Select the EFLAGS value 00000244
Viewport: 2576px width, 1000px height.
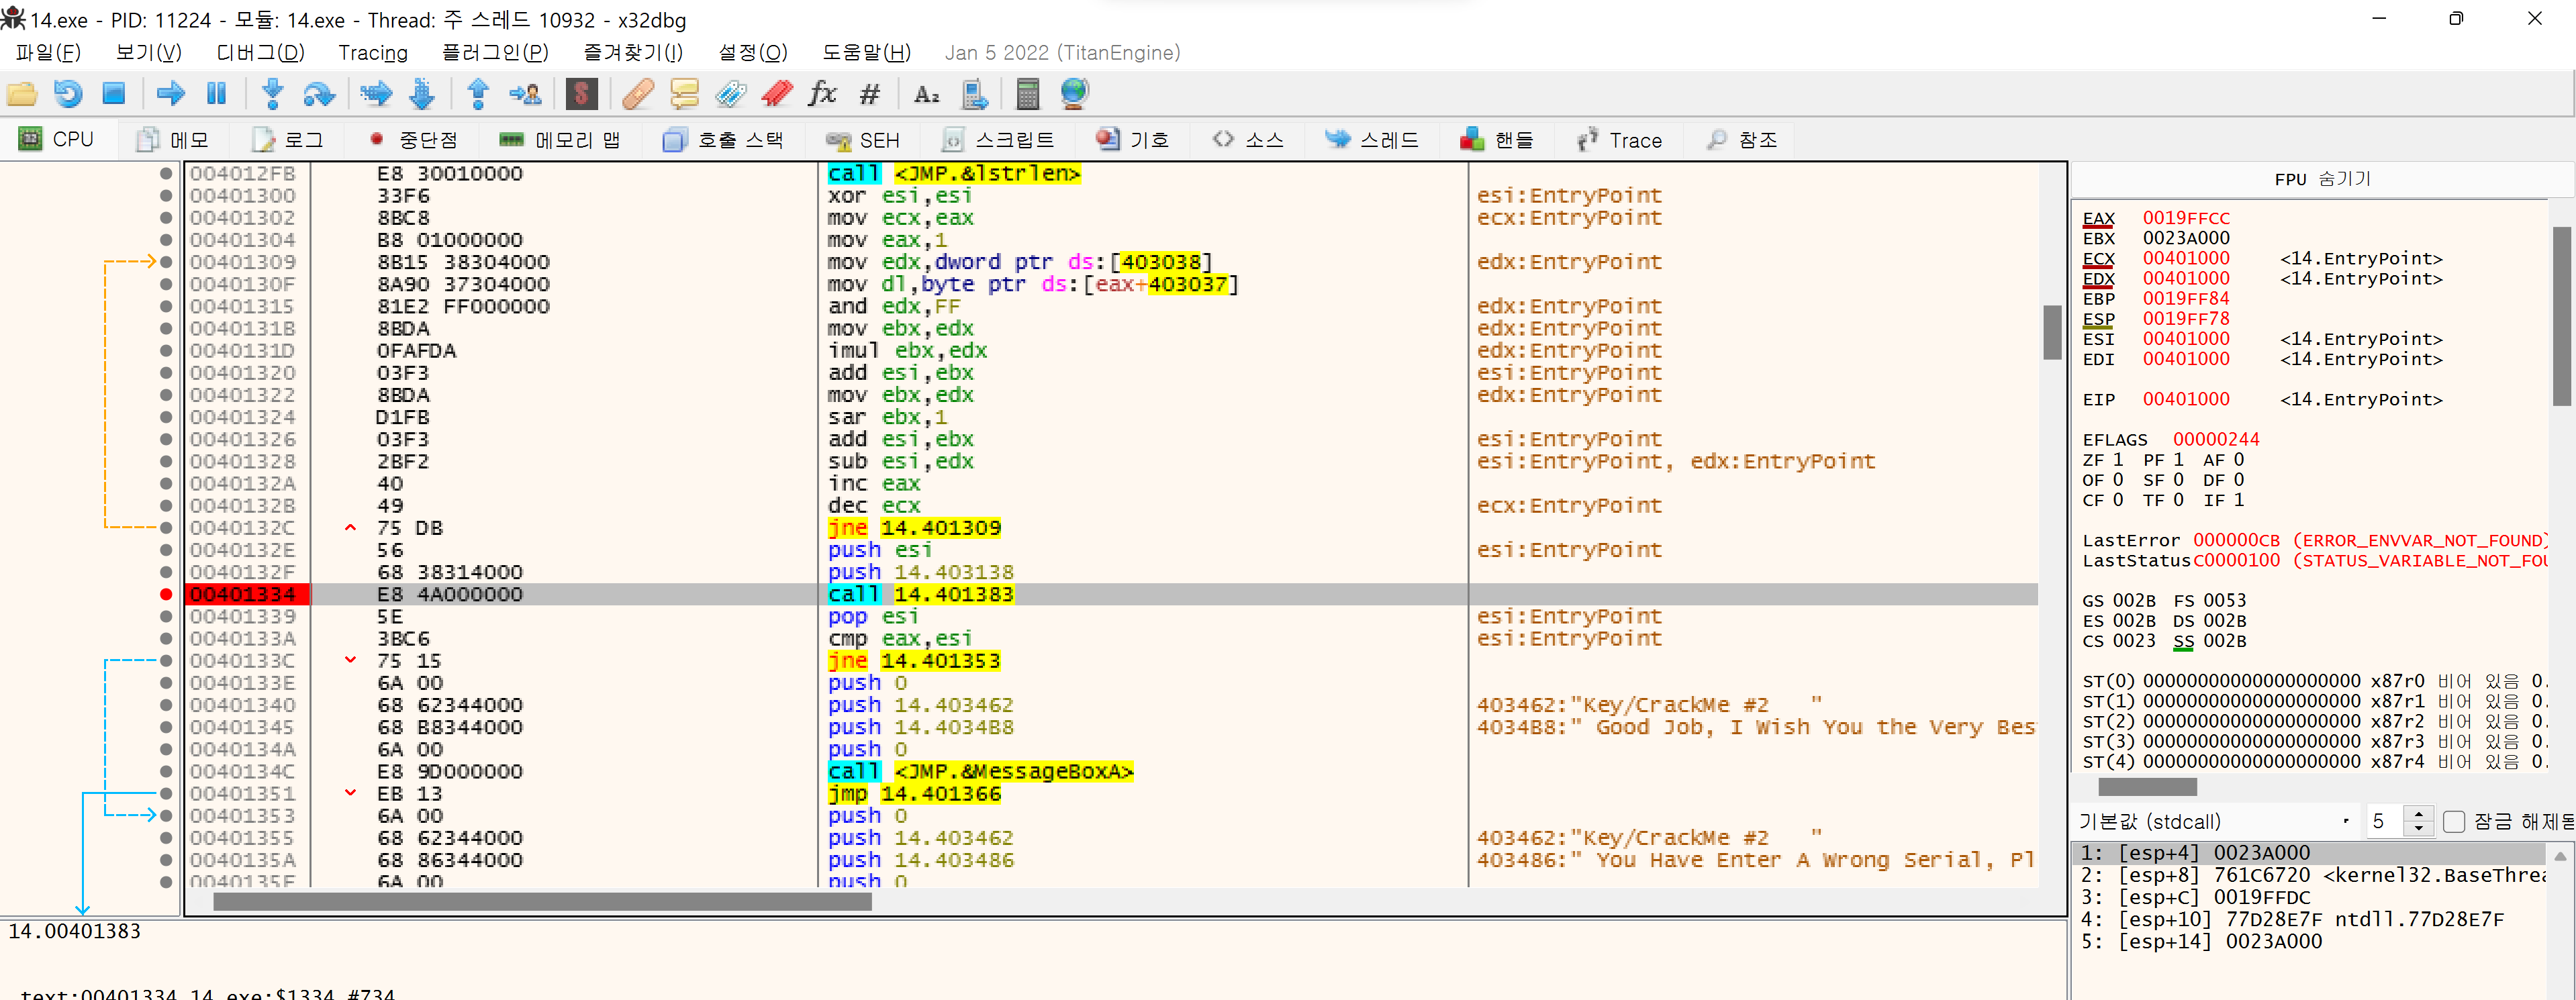[2215, 439]
